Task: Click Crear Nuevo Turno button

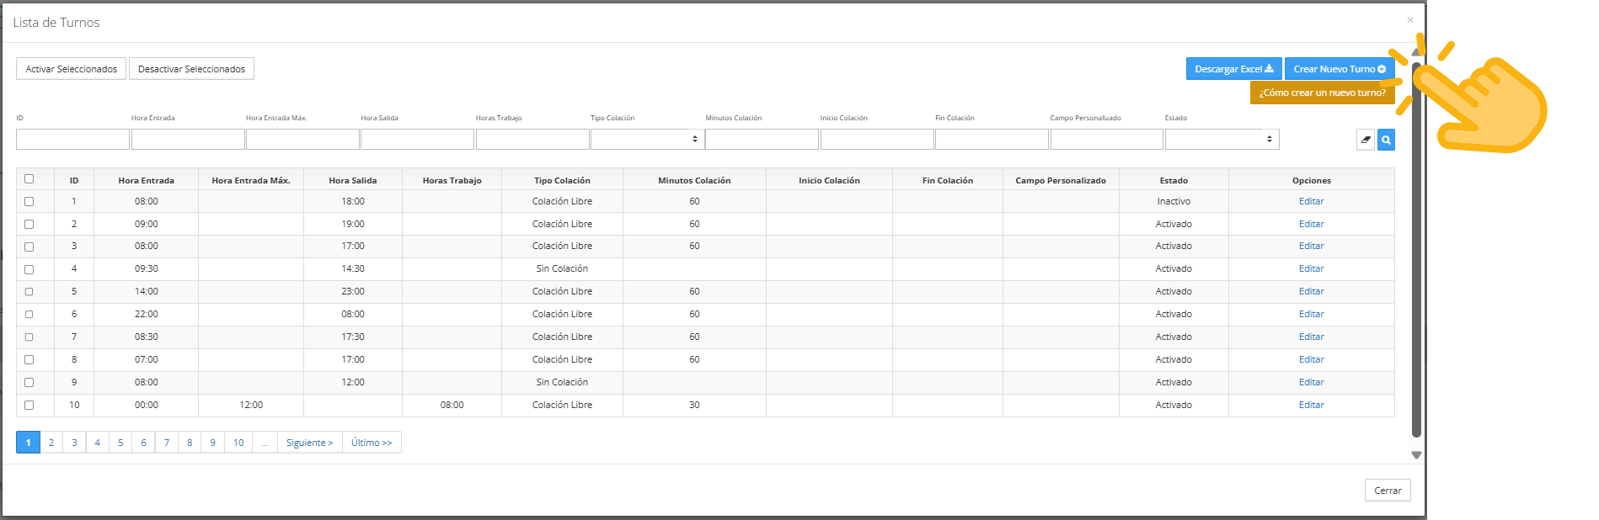Action: tap(1340, 69)
